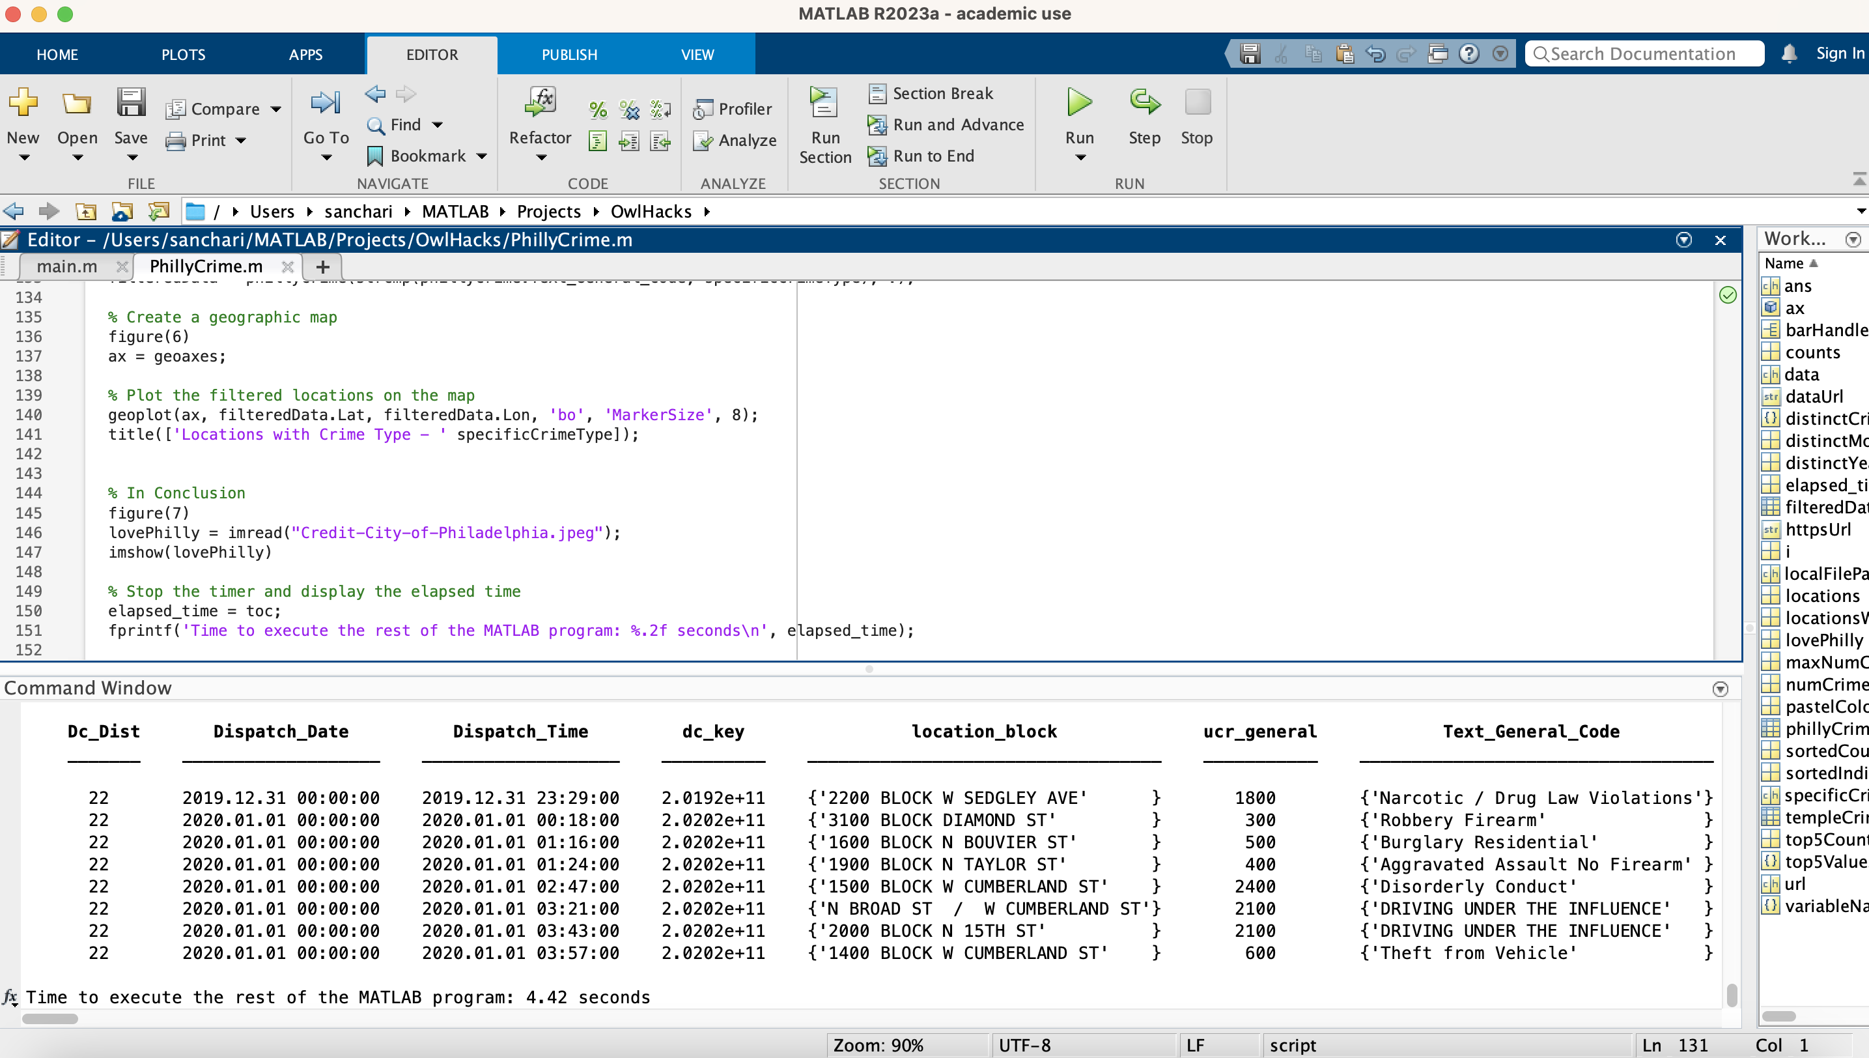Switch to the PUBLISH ribbon tab
This screenshot has width=1869, height=1058.
pos(569,55)
